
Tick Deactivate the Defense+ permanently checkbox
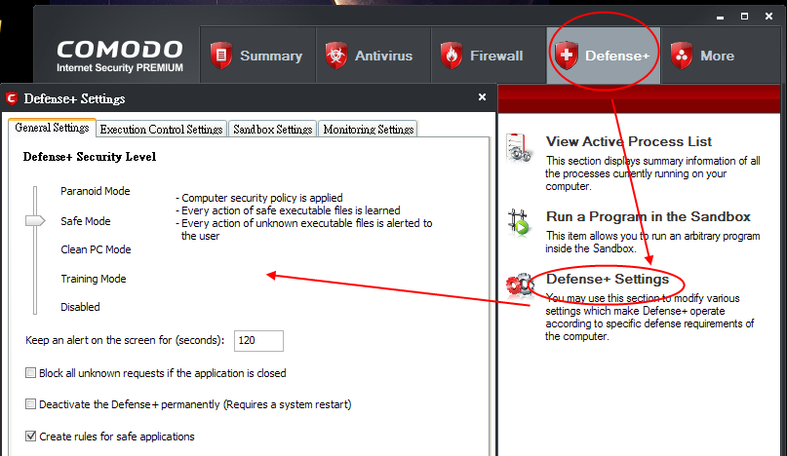[x=30, y=403]
